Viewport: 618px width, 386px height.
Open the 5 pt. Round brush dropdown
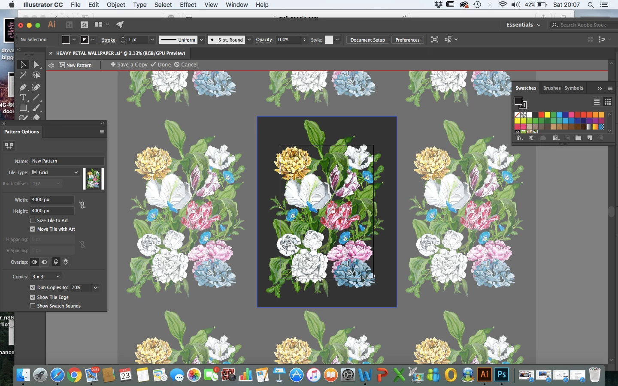(x=249, y=39)
